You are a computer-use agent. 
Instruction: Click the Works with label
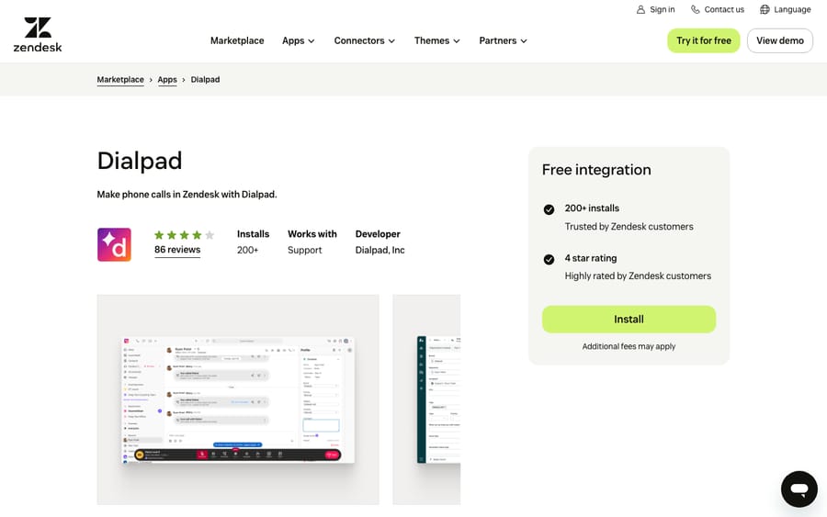(x=312, y=234)
